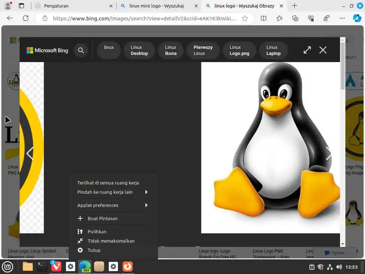
Task: Switch to Vivaldi browser in panel
Action: pyautogui.click(x=56, y=267)
